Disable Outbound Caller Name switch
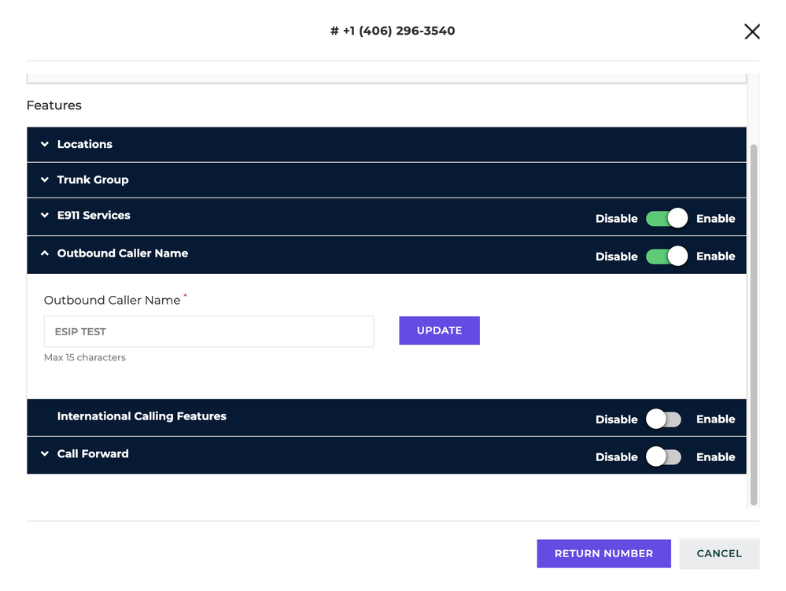786x591 pixels. pyautogui.click(x=666, y=256)
